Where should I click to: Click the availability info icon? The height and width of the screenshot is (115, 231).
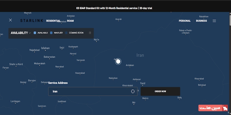90,33
